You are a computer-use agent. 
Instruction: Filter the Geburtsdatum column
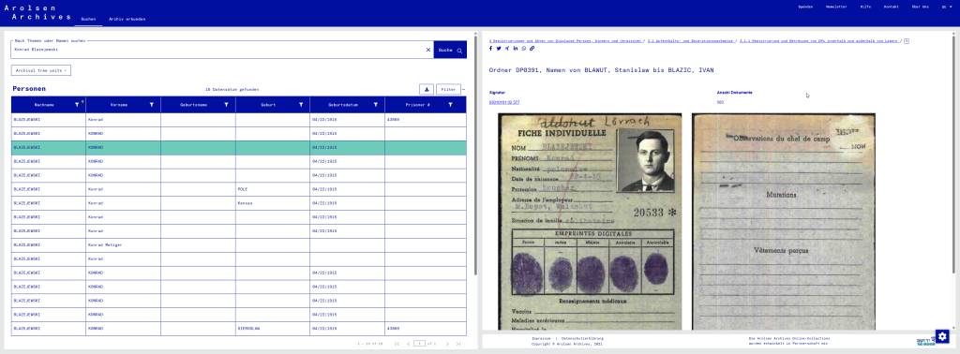point(375,105)
